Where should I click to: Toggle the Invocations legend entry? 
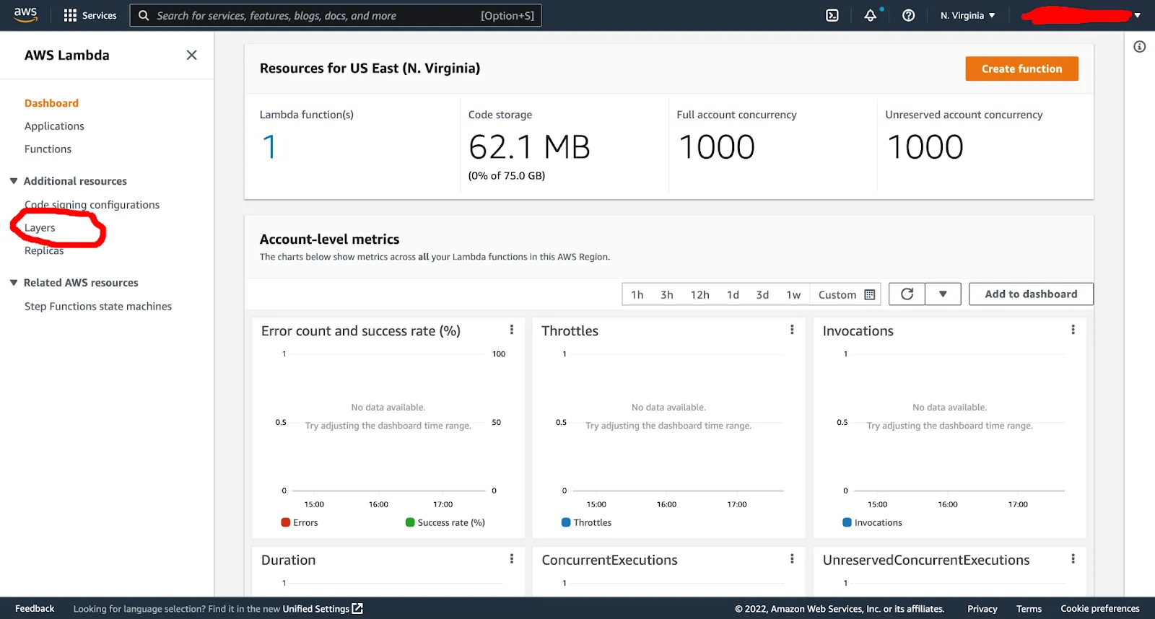click(x=872, y=523)
